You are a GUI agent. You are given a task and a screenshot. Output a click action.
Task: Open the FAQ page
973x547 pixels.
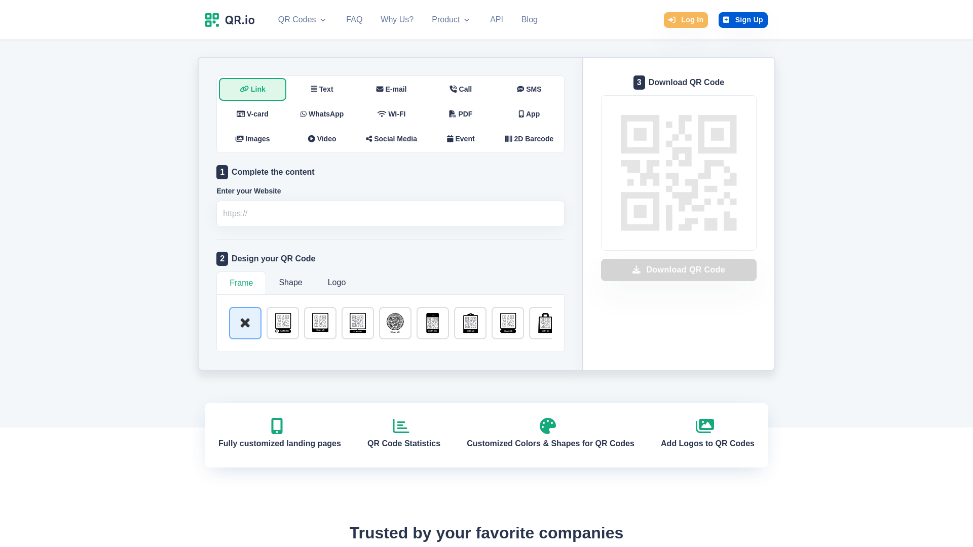click(354, 20)
